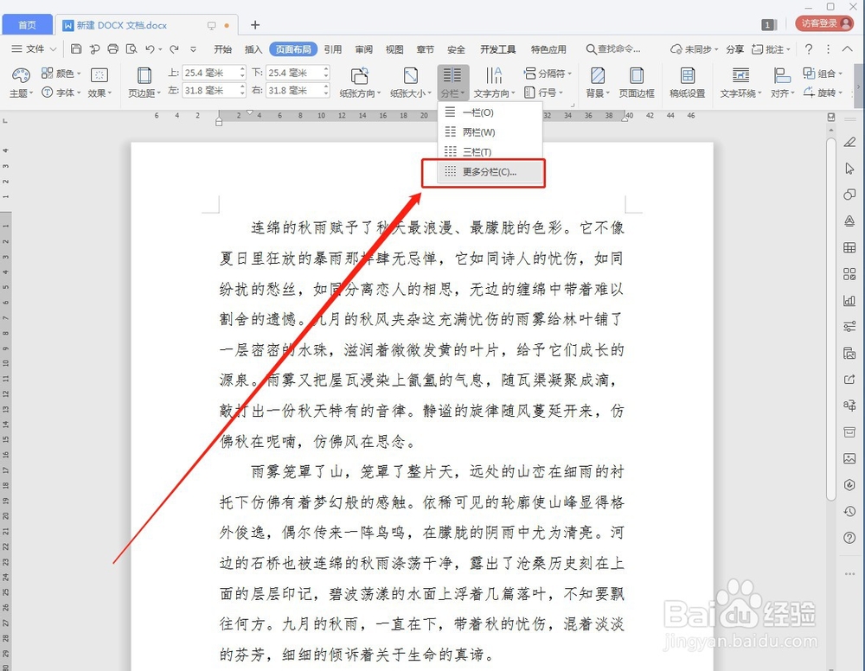The height and width of the screenshot is (671, 865).
Task: Click the 访客登录 button at top right
Action: pyautogui.click(x=822, y=24)
